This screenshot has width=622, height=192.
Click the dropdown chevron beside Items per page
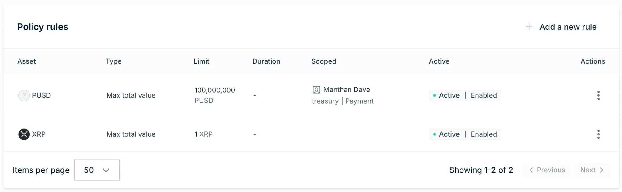point(106,170)
